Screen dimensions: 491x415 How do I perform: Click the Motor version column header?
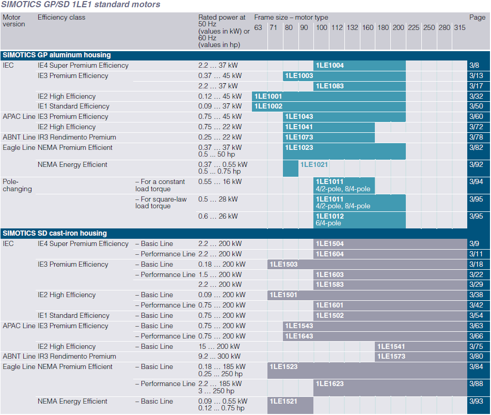coord(14,21)
